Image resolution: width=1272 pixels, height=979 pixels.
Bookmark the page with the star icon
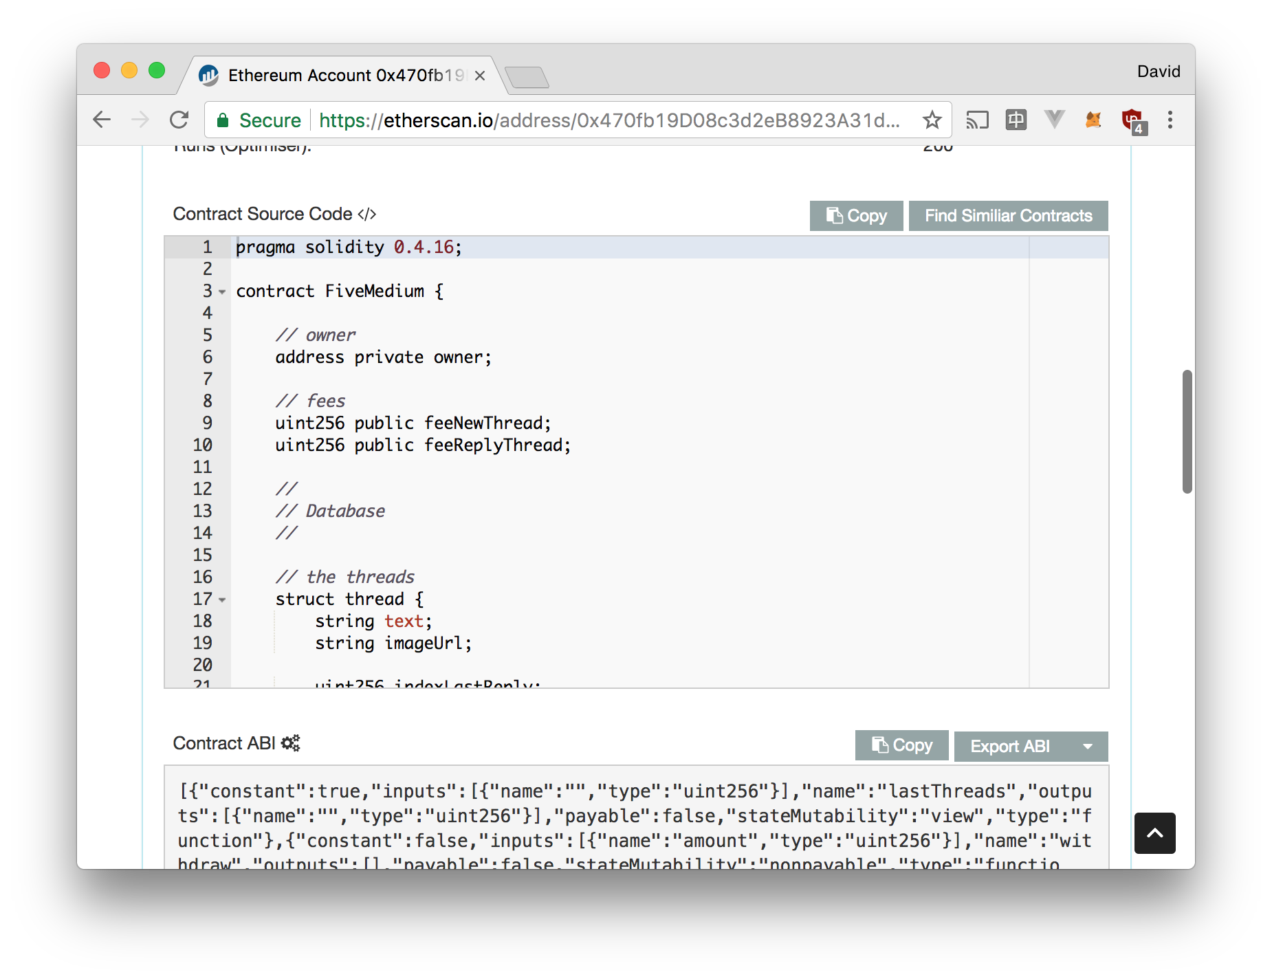tap(932, 120)
